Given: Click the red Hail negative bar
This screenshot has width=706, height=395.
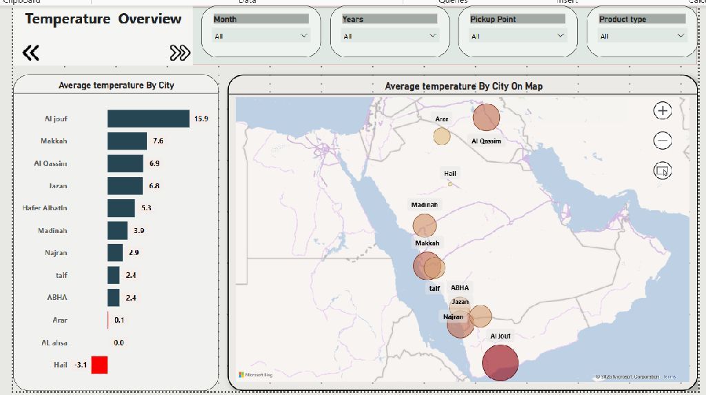Looking at the screenshot, I should pyautogui.click(x=99, y=365).
